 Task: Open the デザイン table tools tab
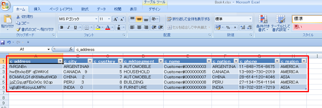pyautogui.click(x=155, y=9)
